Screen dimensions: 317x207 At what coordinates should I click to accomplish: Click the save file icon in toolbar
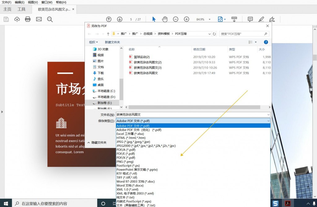(x=6, y=19)
